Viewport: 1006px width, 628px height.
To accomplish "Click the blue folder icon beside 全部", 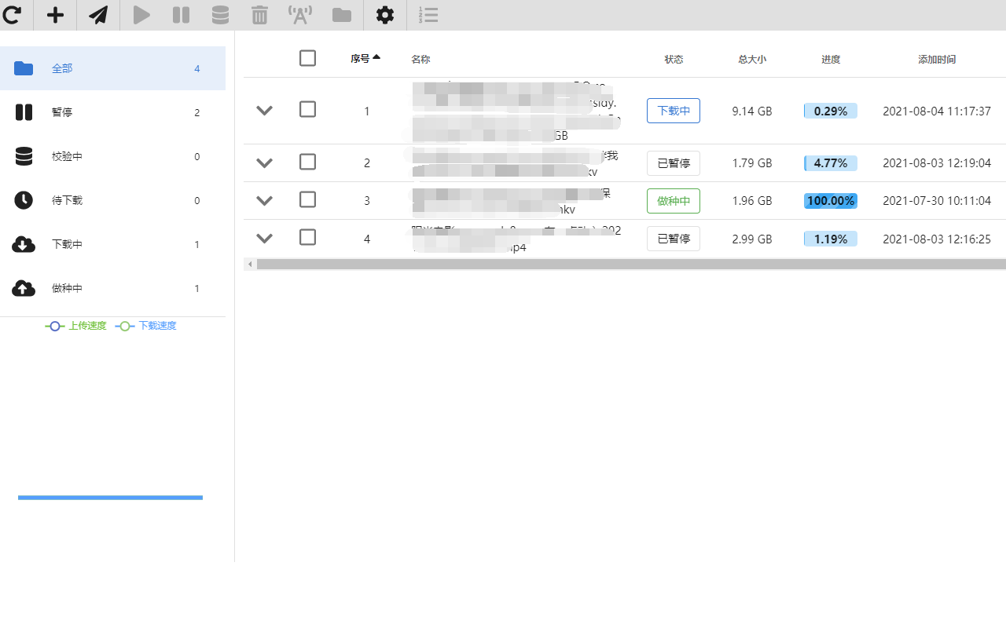I will [x=24, y=68].
